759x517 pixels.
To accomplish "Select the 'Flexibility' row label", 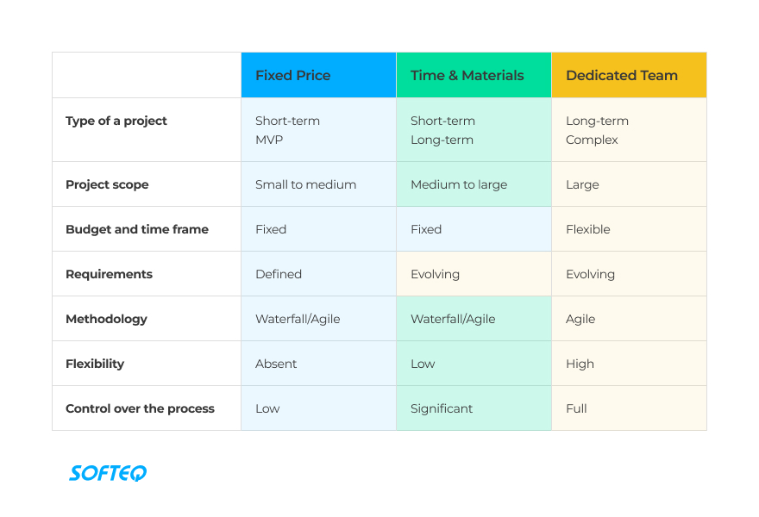I will click(95, 364).
